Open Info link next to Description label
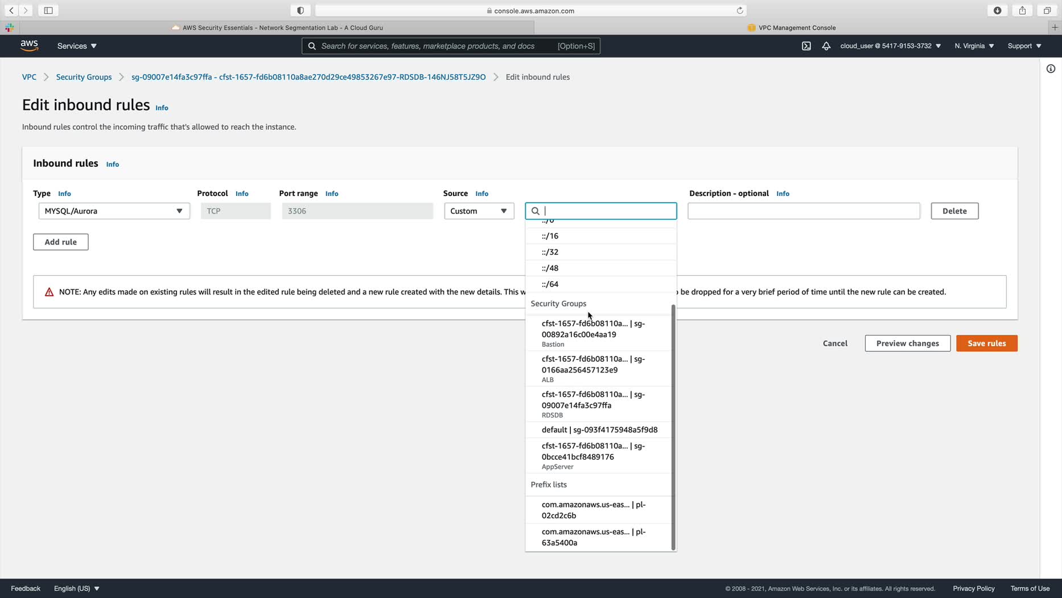This screenshot has height=598, width=1062. tap(783, 194)
